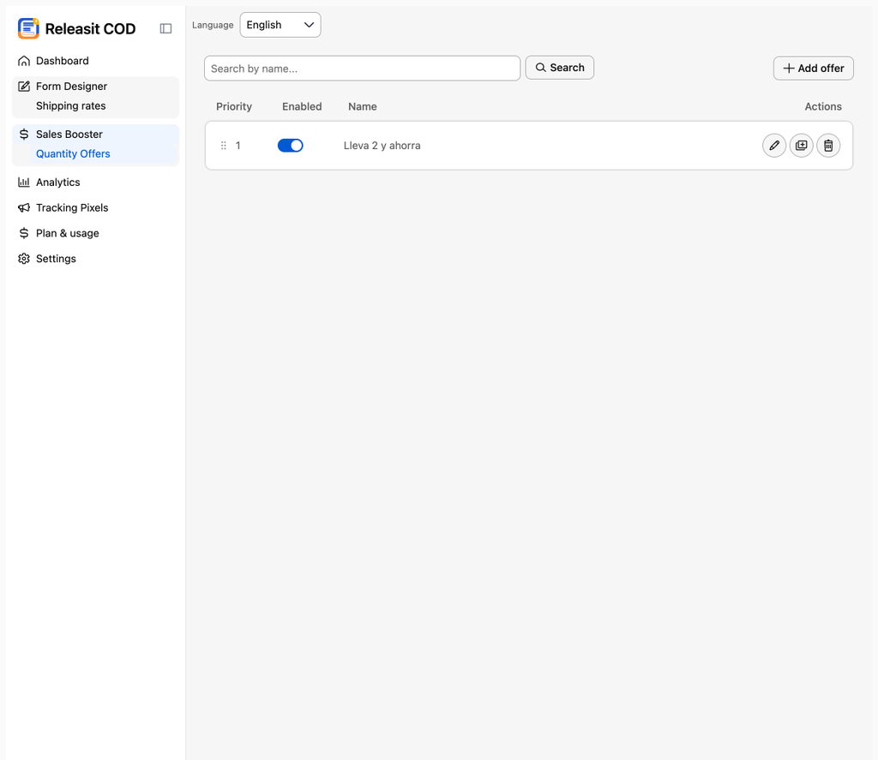This screenshot has width=878, height=760.
Task: Click the Search button
Action: click(x=559, y=68)
